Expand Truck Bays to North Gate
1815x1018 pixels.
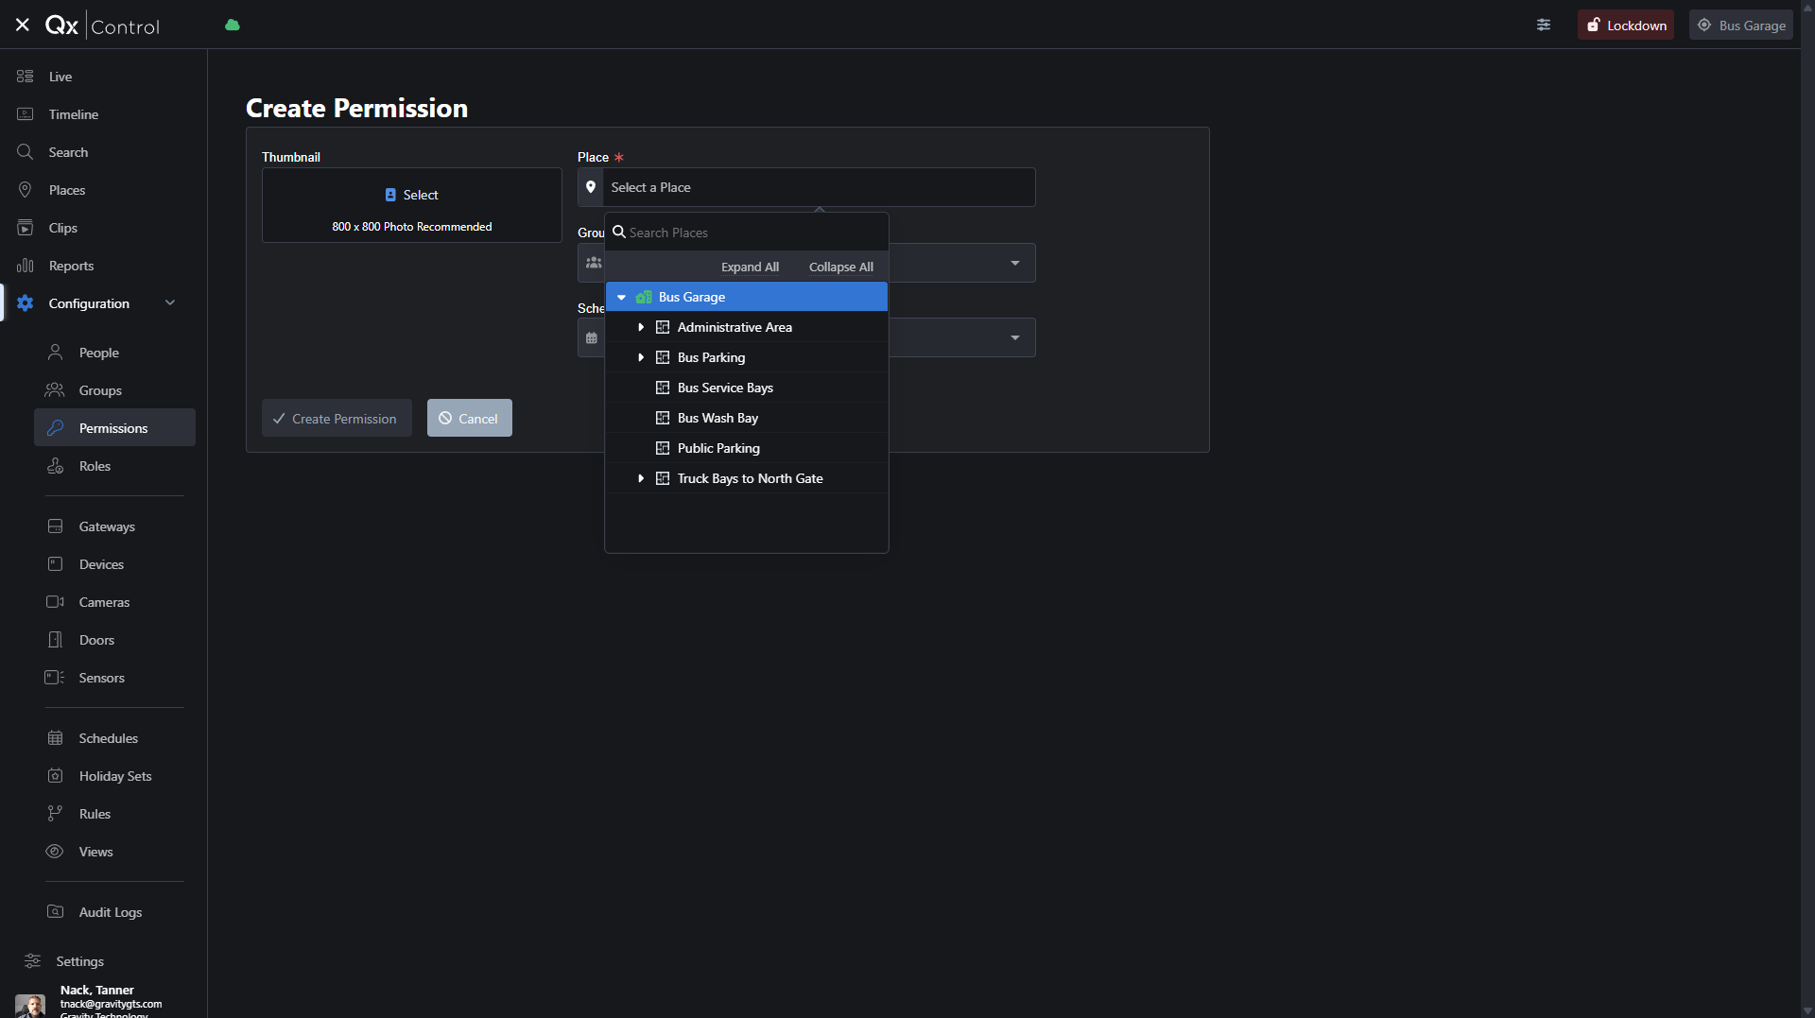tap(641, 479)
